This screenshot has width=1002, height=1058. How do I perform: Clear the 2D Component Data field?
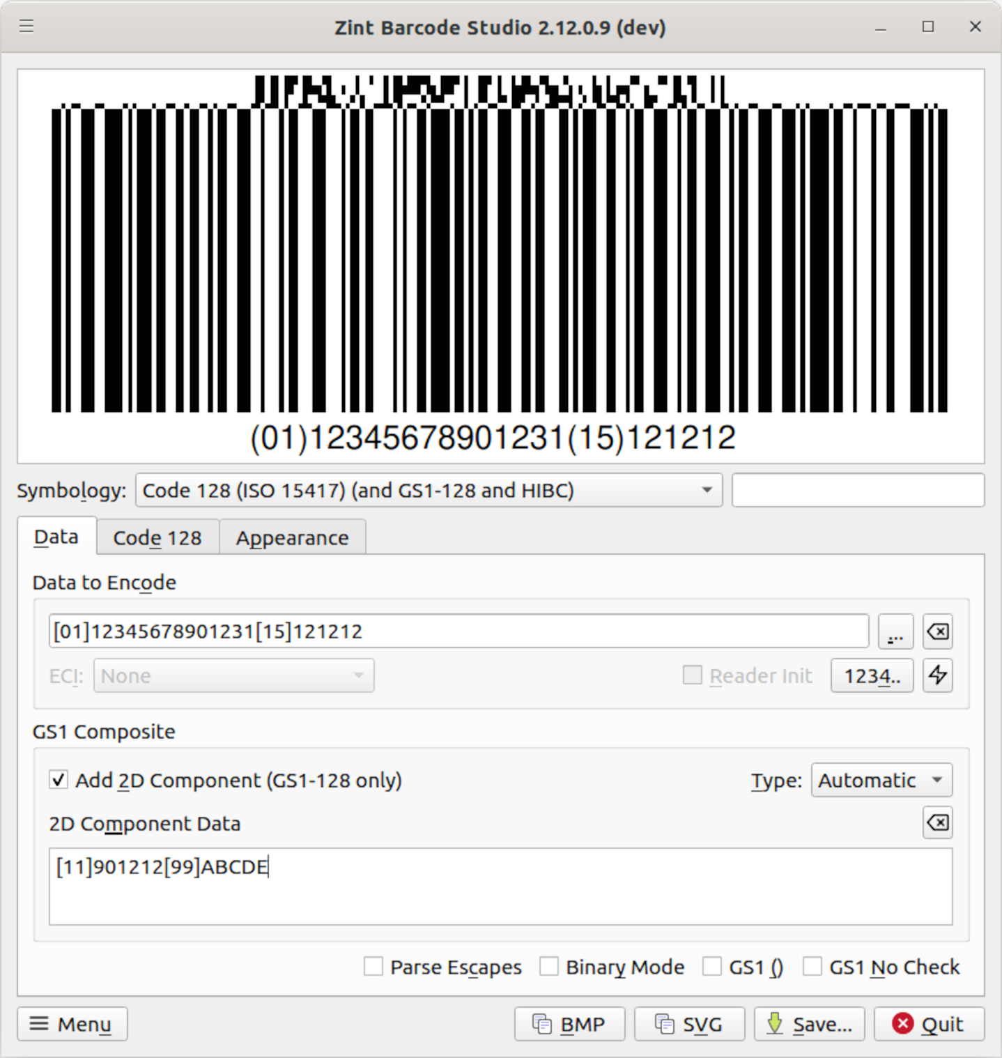click(x=937, y=823)
